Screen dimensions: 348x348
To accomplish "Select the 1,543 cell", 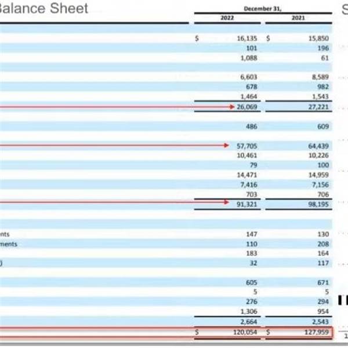I will (321, 97).
